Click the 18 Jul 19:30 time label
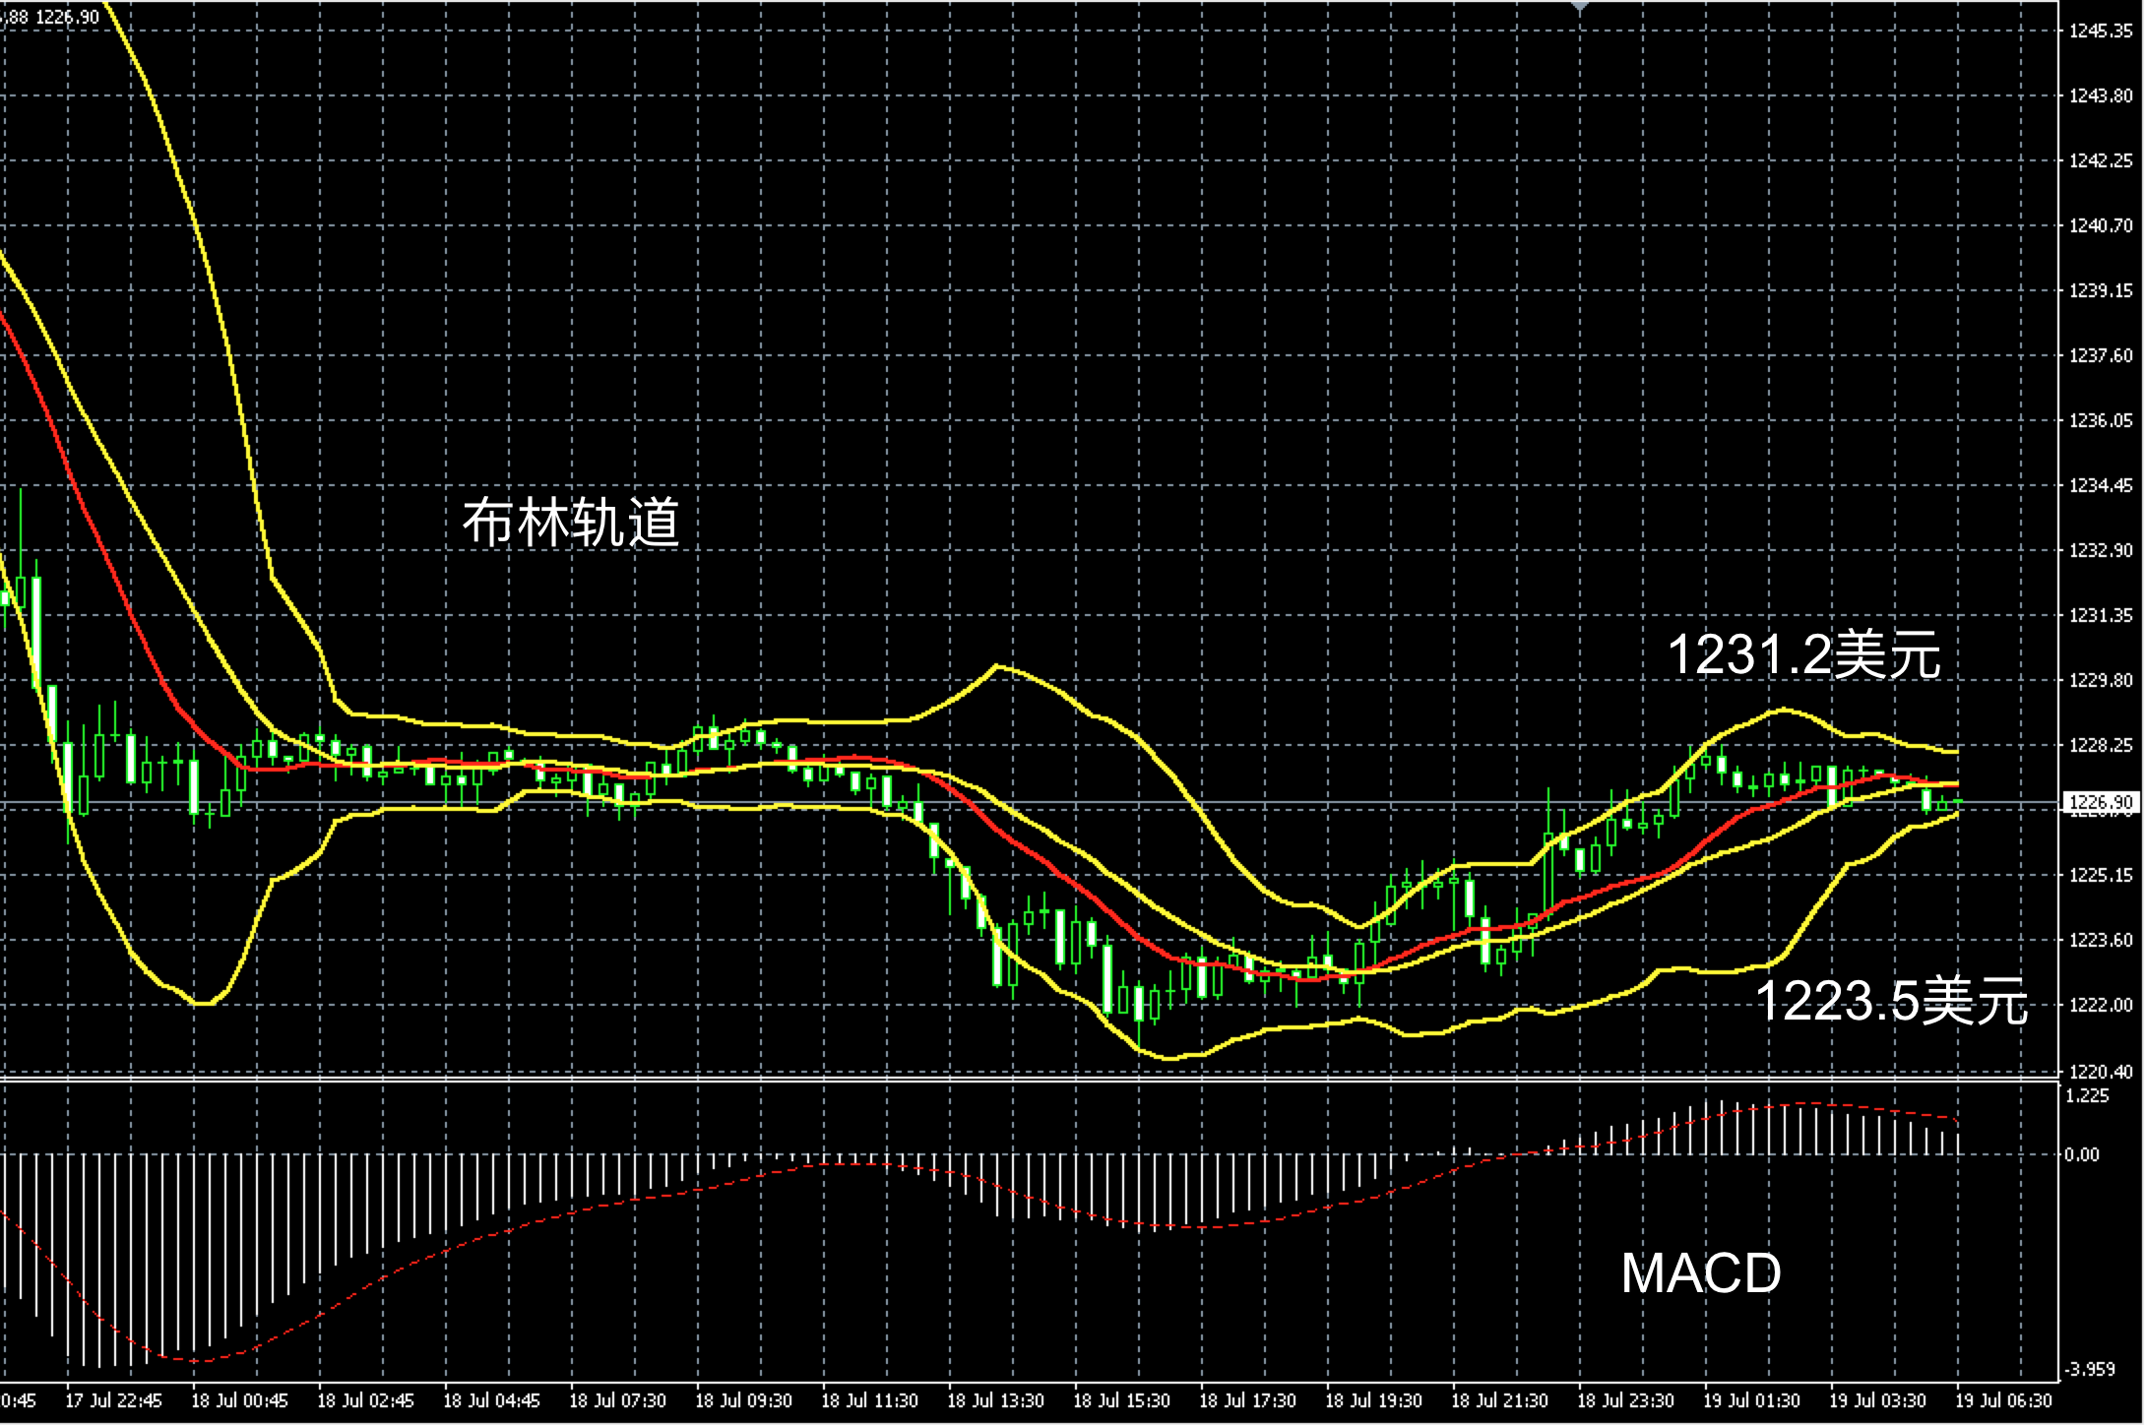Image resolution: width=2146 pixels, height=1425 pixels. pos(1373,1400)
